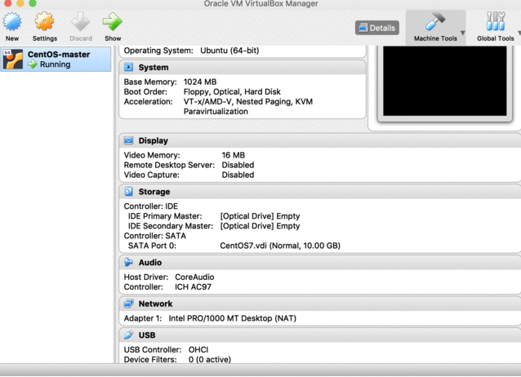This screenshot has width=521, height=377.
Task: Open Machine Tools hammer icon
Action: [435, 22]
